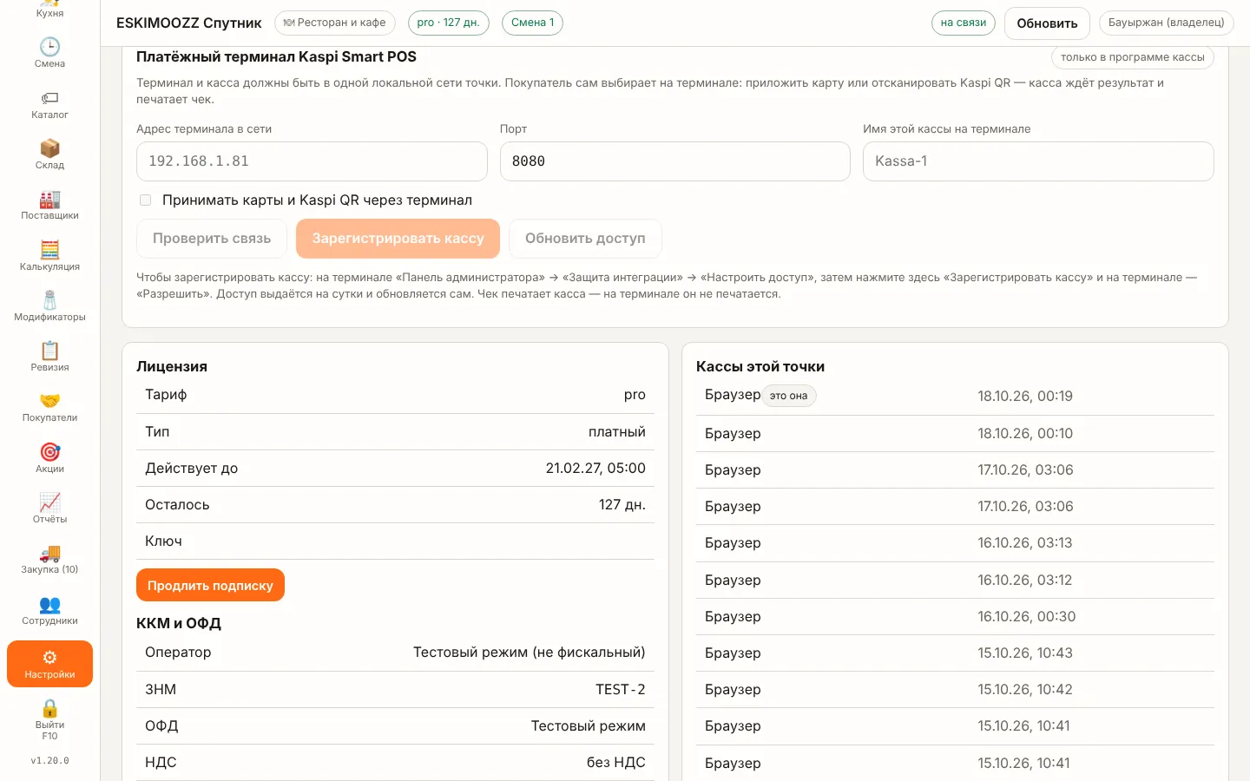Select the Смена 1 badge in header
This screenshot has width=1250, height=781.
click(x=532, y=23)
